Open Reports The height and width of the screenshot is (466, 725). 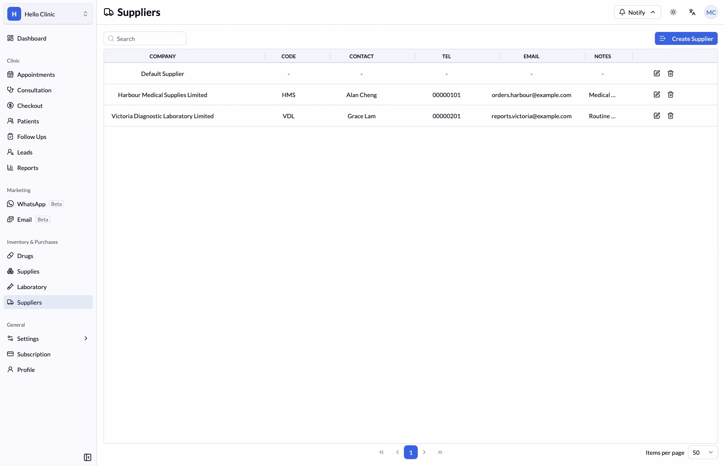coord(48,168)
